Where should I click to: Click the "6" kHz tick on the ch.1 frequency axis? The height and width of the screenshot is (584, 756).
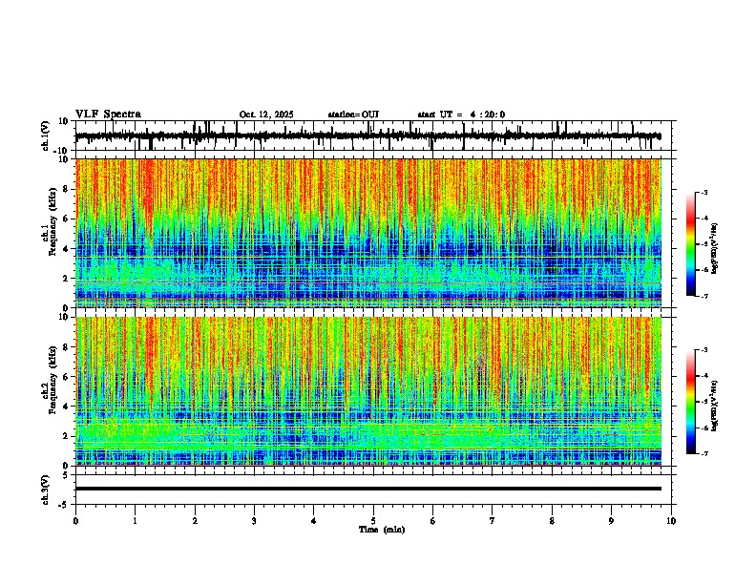(66, 219)
